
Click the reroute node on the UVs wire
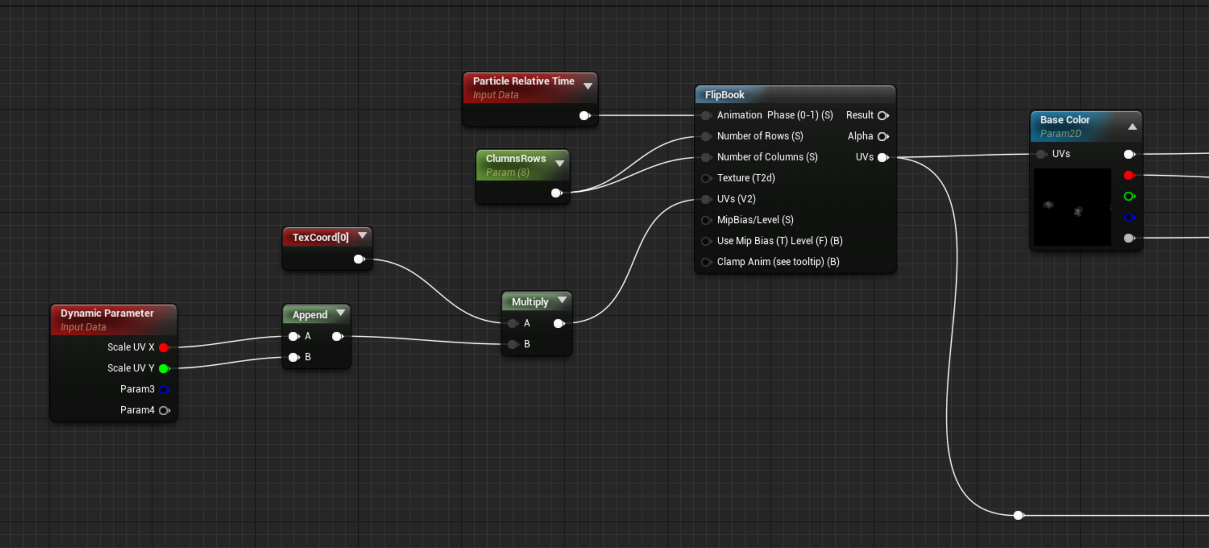coord(1018,516)
